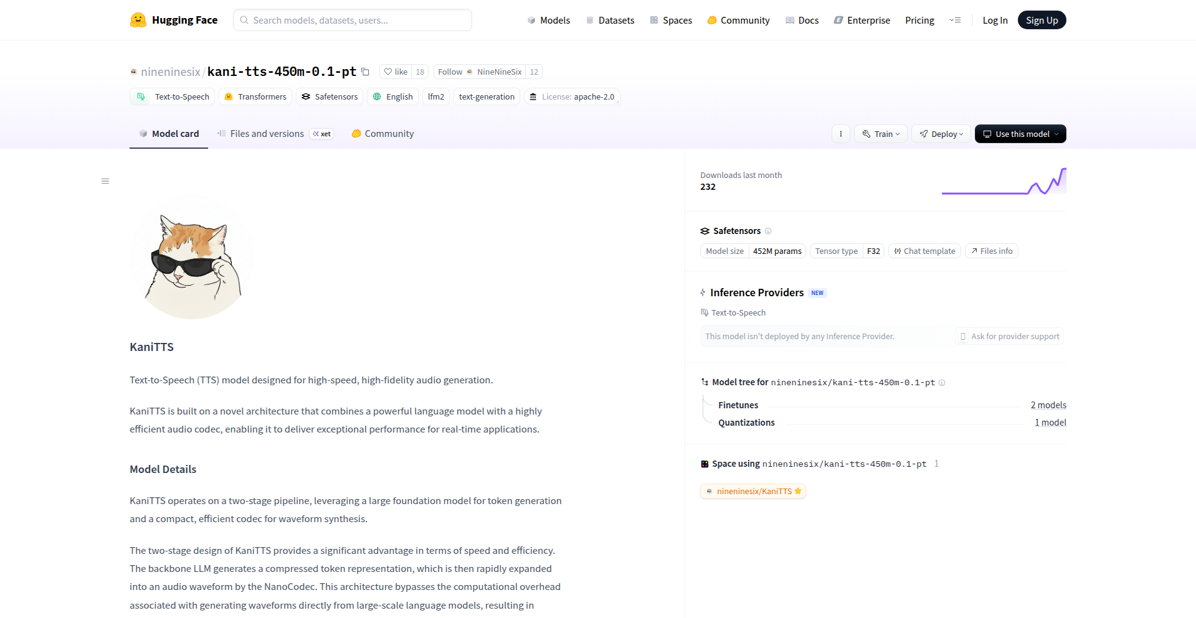Viewport: 1196px width, 618px height.
Task: Open the Datasets nav item
Action: tap(610, 21)
